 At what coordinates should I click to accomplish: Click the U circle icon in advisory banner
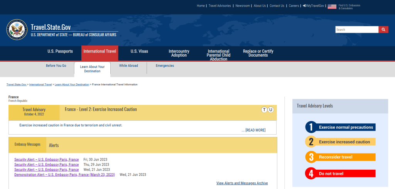(270, 110)
